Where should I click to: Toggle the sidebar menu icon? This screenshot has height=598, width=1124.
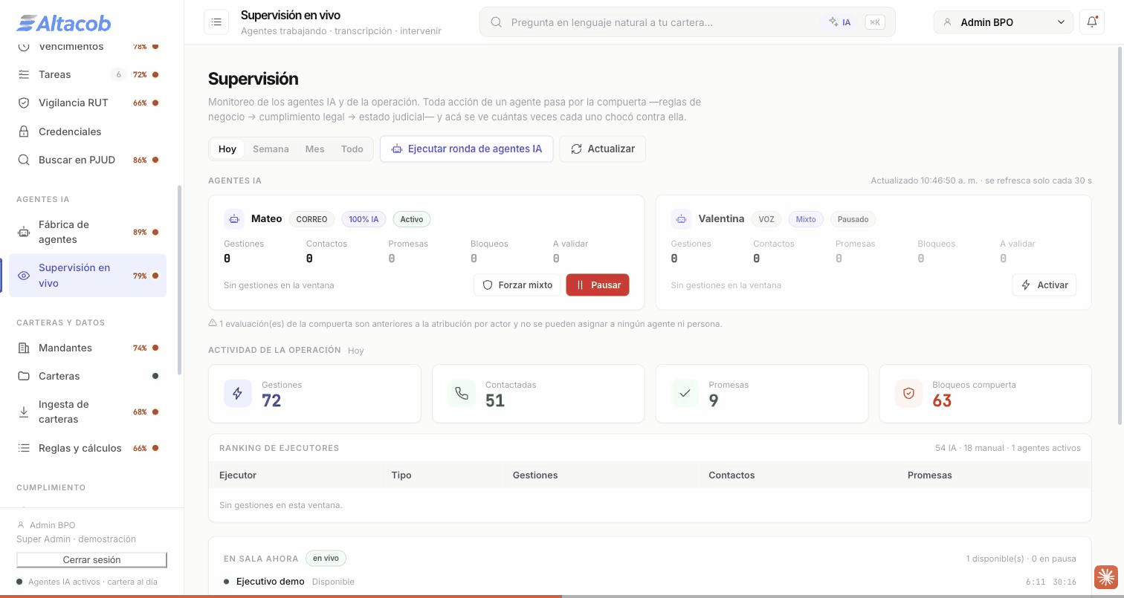216,22
